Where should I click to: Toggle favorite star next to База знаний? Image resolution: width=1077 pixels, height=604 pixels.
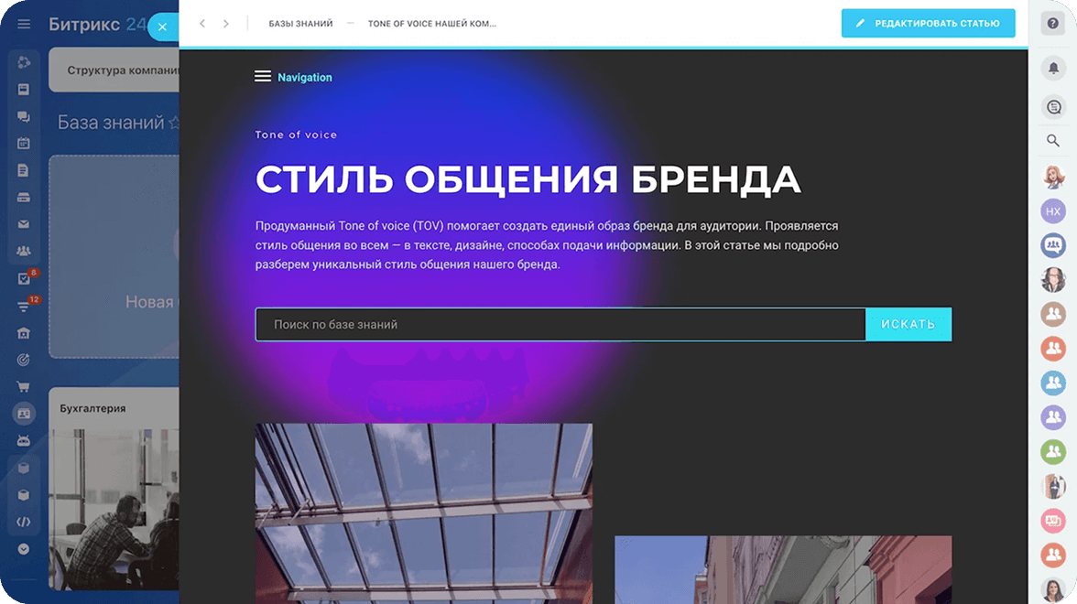click(174, 123)
